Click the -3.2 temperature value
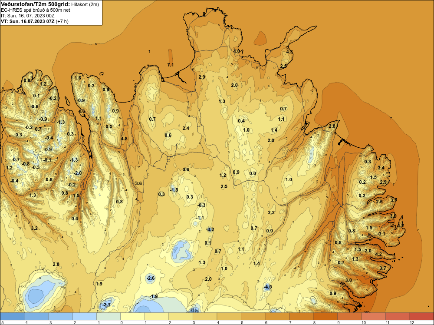The image size is (434, 325). pos(210,229)
